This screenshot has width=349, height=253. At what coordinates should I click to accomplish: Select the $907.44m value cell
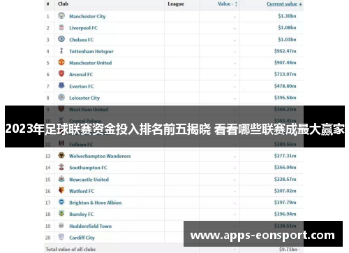pos(285,63)
